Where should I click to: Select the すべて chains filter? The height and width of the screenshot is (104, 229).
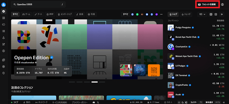(x=125, y=14)
